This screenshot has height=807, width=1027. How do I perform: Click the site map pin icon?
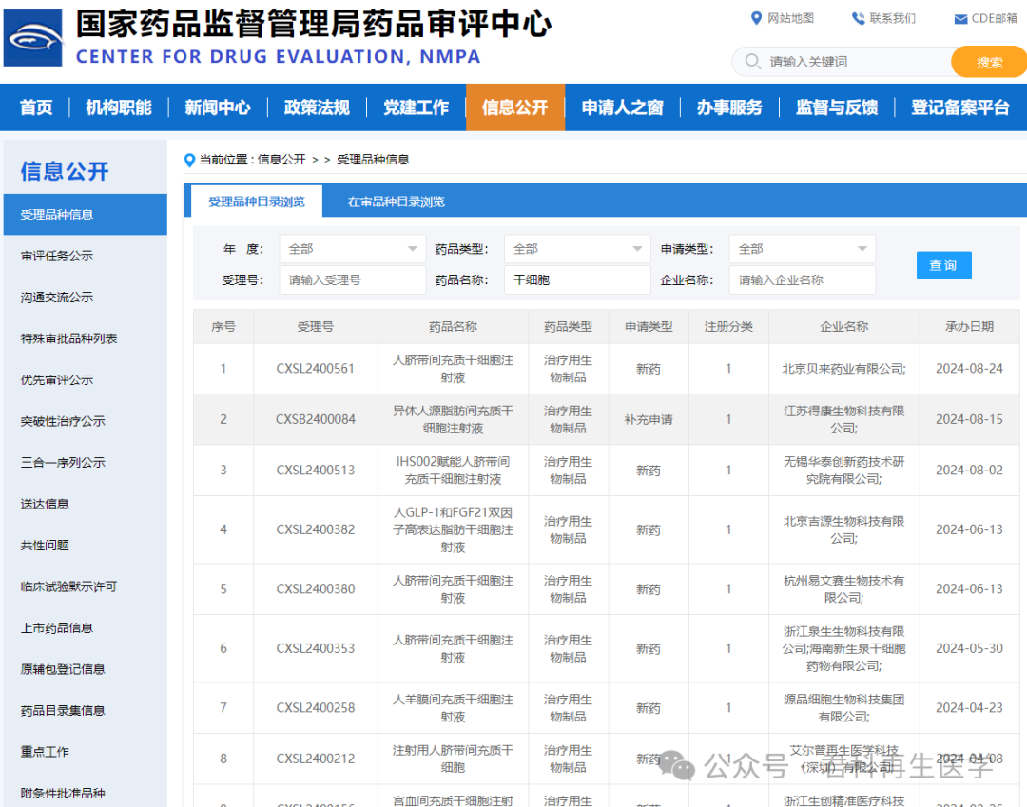tap(756, 18)
